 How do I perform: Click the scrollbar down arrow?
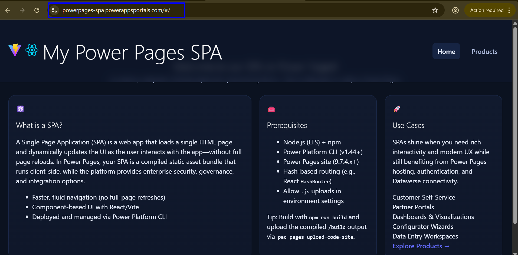pos(515,253)
